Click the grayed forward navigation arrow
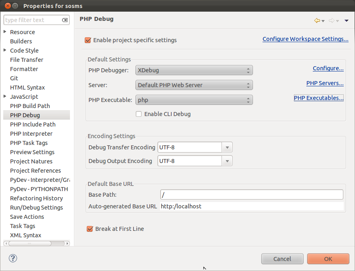Image resolution: width=355 pixels, height=271 pixels. (x=331, y=20)
